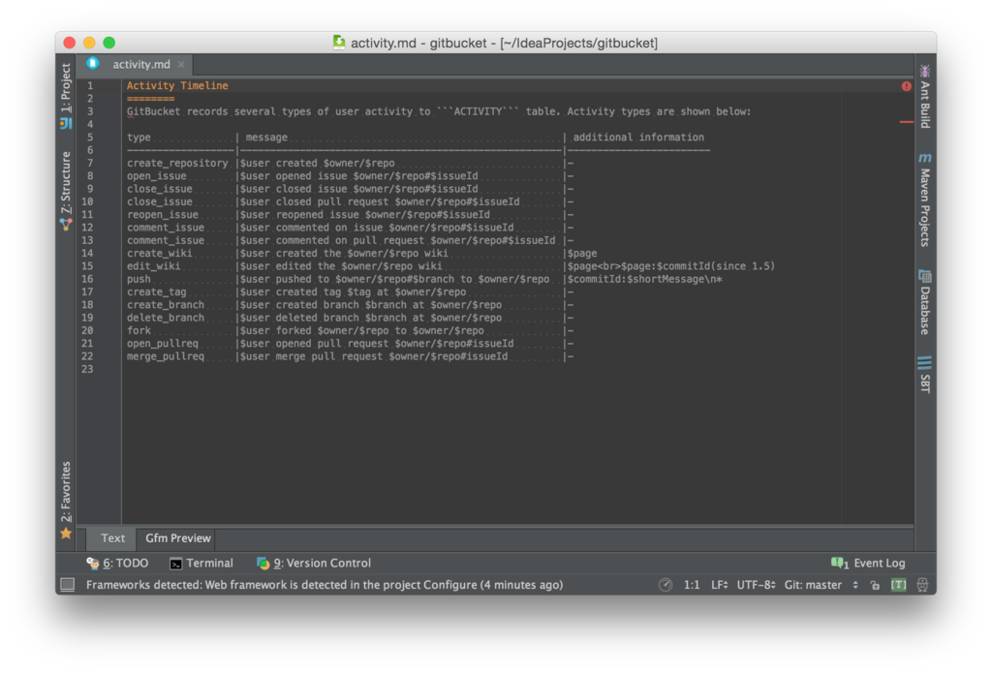
Task: Switch to the Gfm Preview tab
Action: (x=178, y=538)
